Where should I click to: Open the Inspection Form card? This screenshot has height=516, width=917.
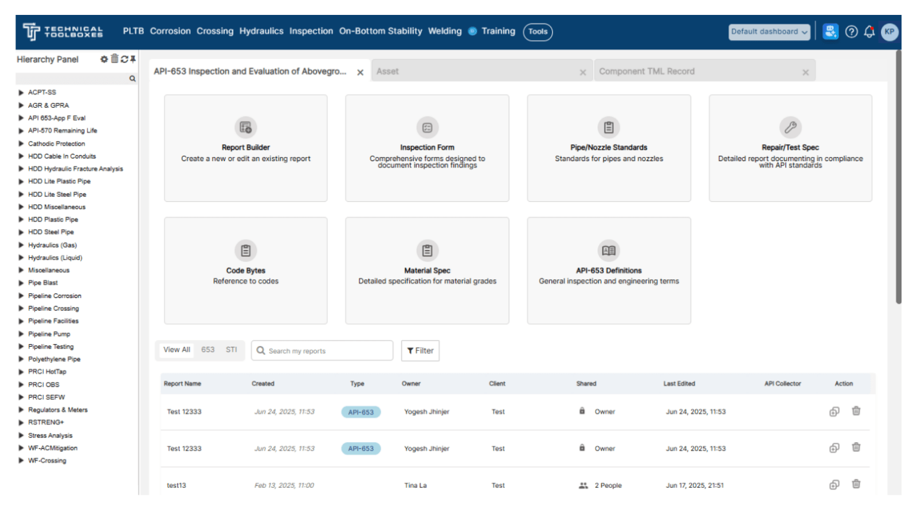[x=427, y=148]
